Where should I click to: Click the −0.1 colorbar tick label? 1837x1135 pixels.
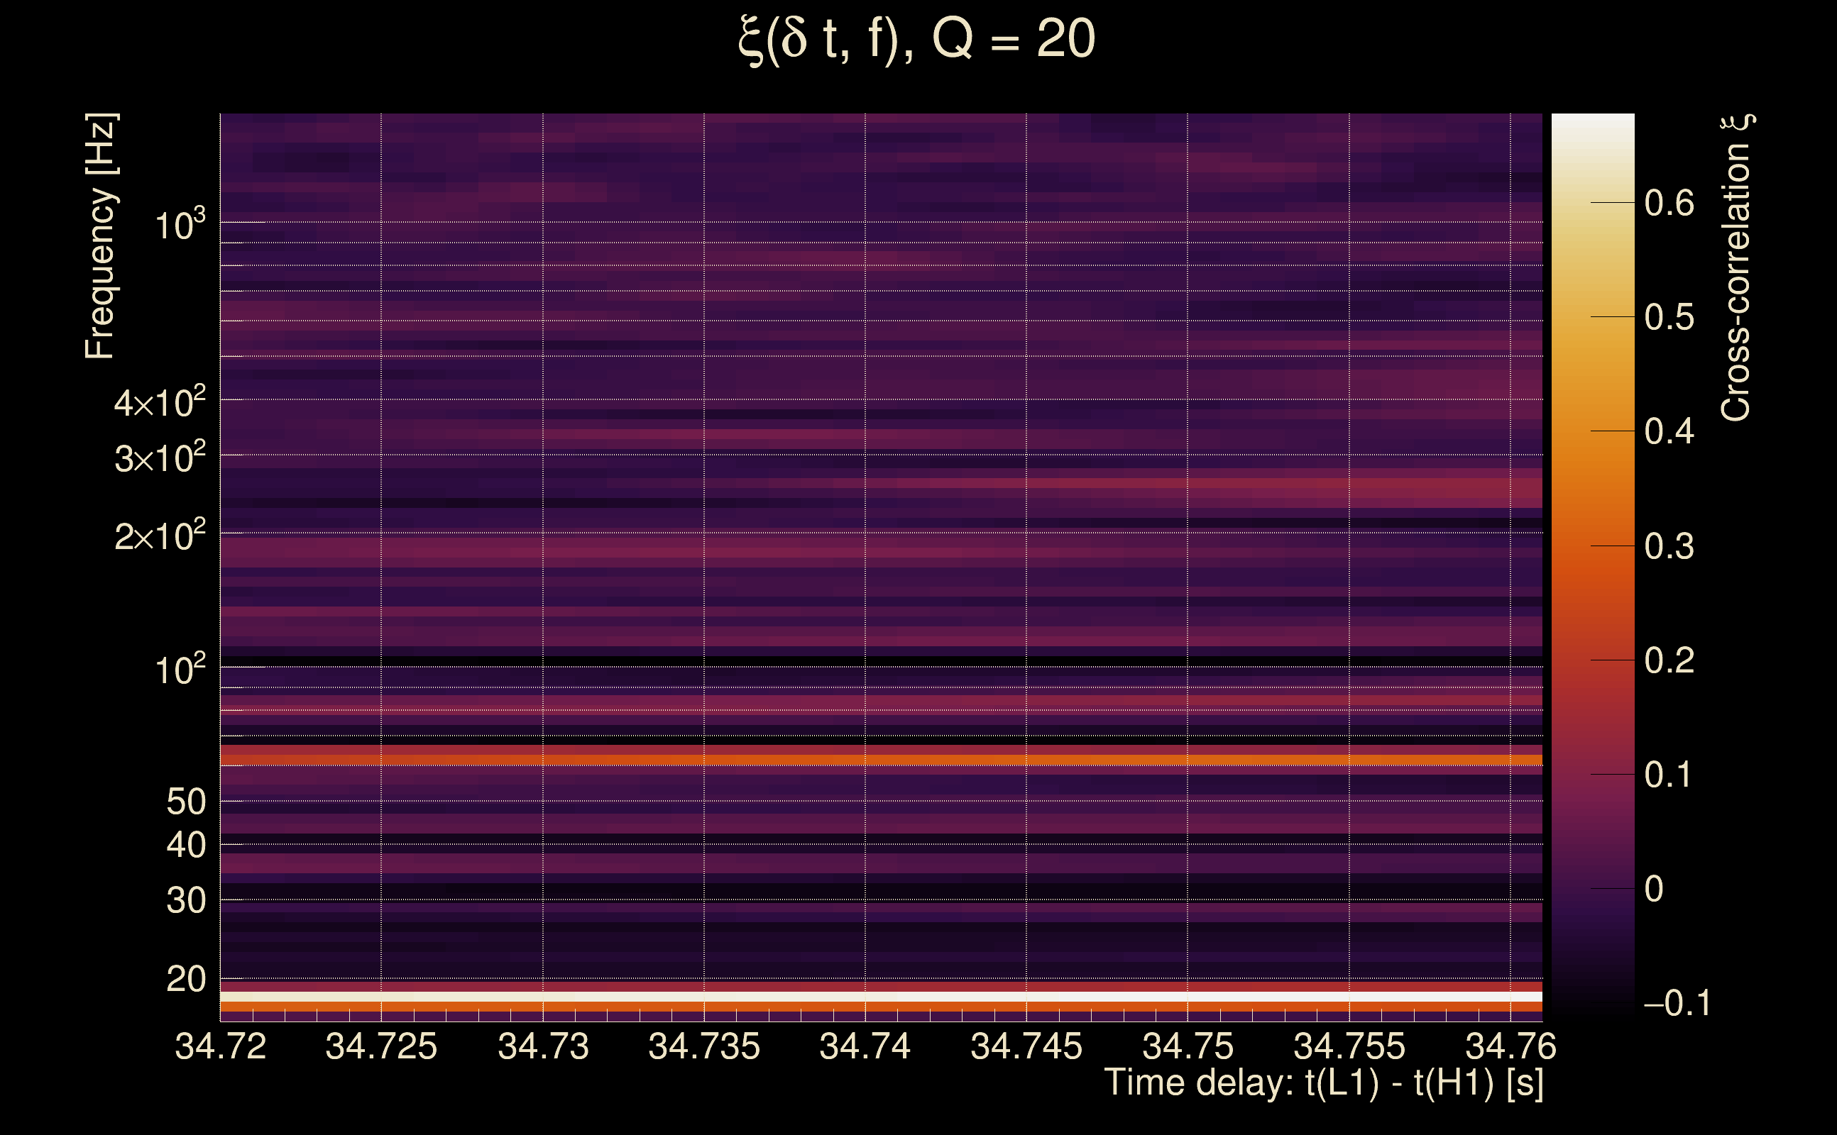pyautogui.click(x=1677, y=1004)
